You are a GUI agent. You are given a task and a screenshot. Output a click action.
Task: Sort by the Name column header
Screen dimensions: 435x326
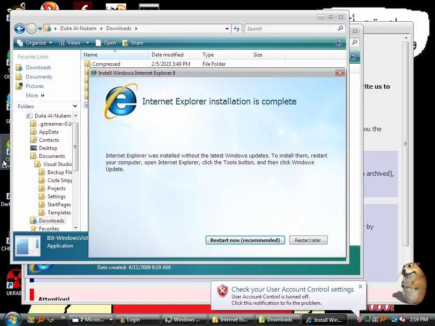pyautogui.click(x=115, y=55)
